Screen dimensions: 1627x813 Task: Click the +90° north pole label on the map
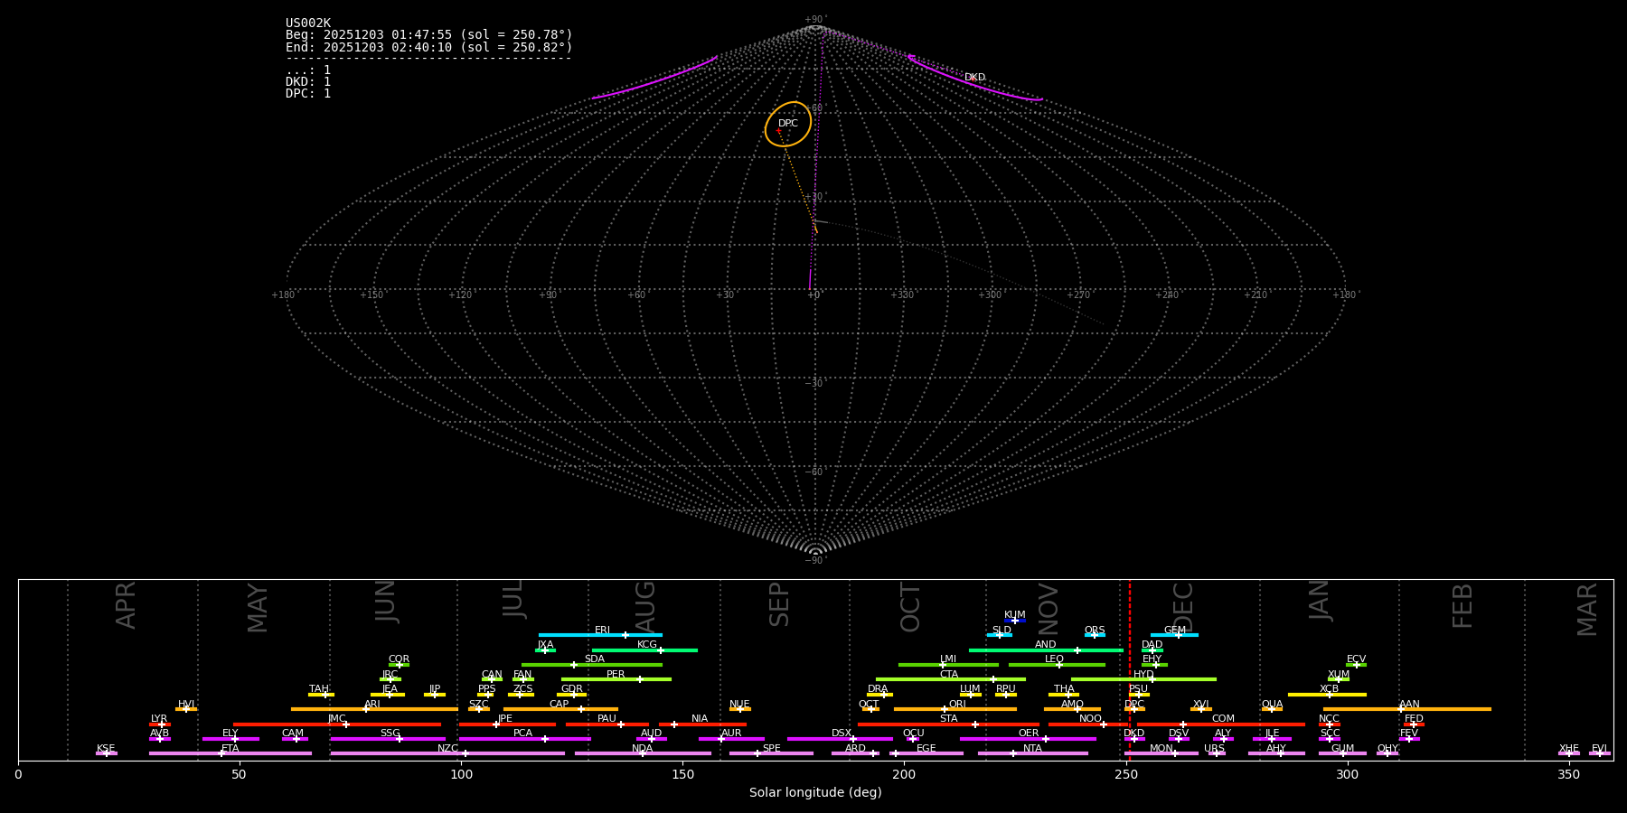click(x=814, y=20)
